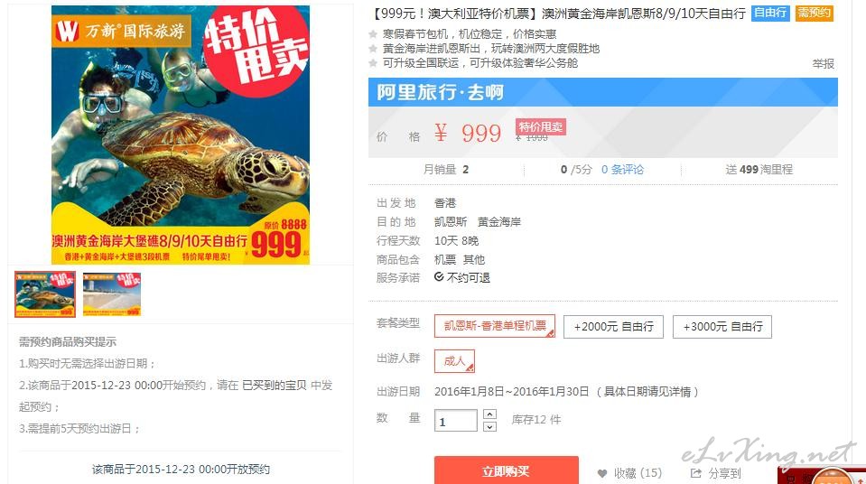Decrease quantity with the down arrow
This screenshot has width=866, height=484.
(x=489, y=426)
